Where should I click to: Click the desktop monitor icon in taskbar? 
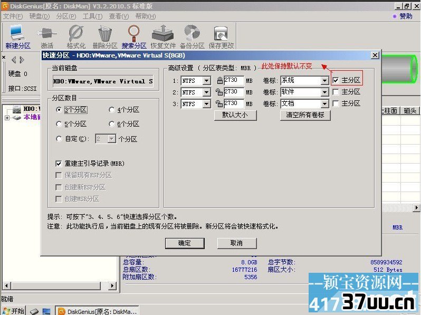pos(46,311)
